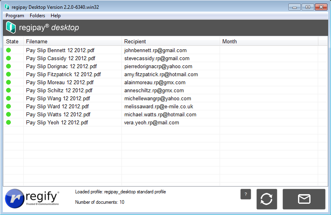Image resolution: width=331 pixels, height=215 pixels.
Task: Click the regify logo at bottom left
Action: (32, 198)
